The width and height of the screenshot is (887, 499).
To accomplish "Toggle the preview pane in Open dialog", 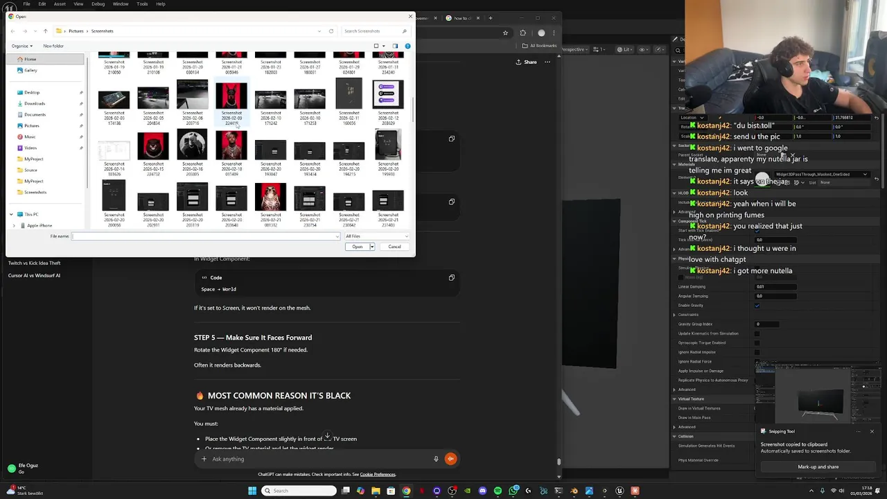I will pyautogui.click(x=395, y=46).
